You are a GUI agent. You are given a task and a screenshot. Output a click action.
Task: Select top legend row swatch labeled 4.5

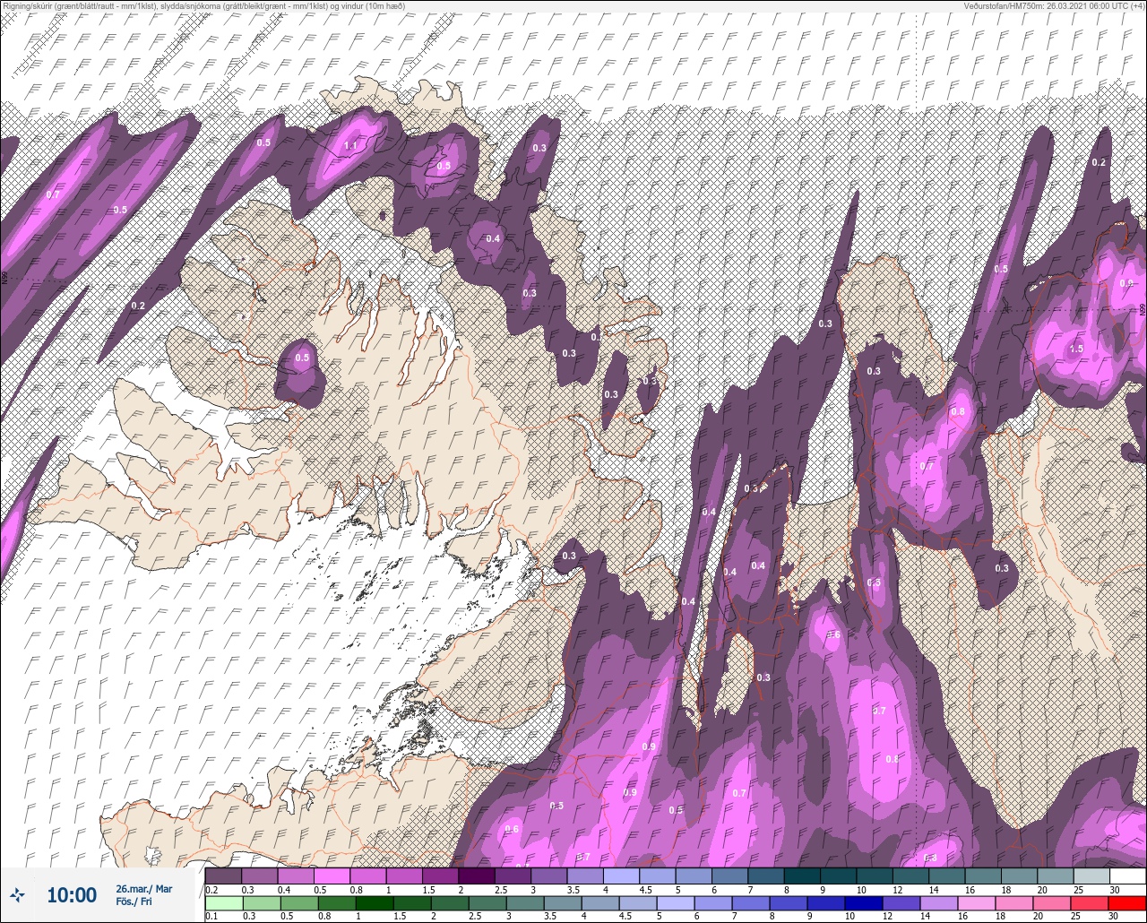658,876
